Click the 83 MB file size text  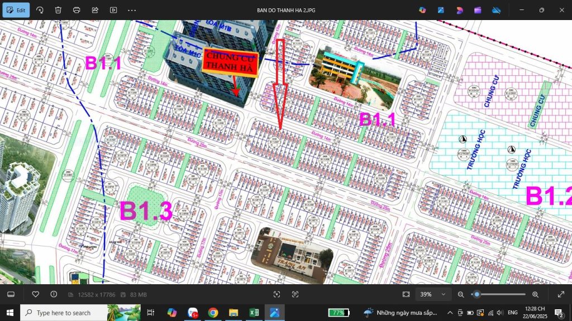coord(139,295)
